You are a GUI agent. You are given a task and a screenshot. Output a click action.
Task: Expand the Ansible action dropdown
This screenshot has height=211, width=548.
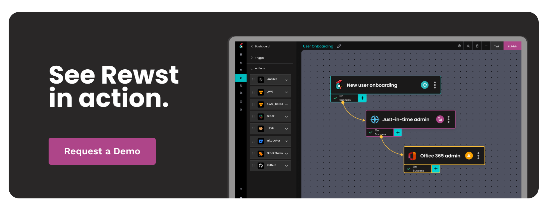[286, 80]
